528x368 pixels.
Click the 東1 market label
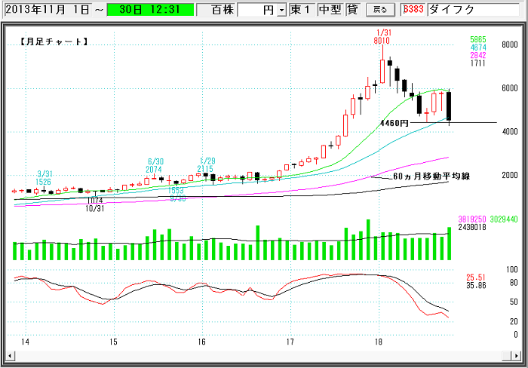pos(301,10)
